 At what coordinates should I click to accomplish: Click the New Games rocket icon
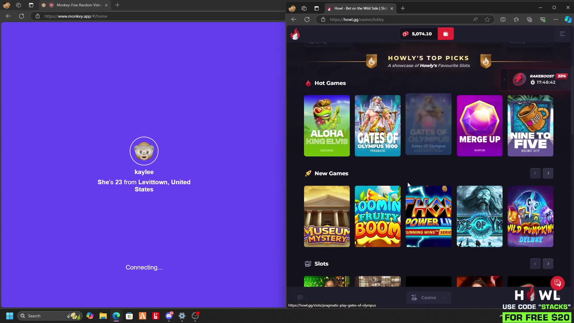tap(308, 173)
